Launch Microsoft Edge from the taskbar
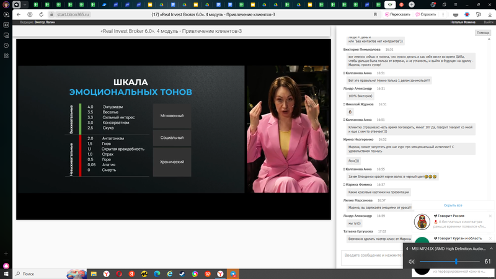 156,273
